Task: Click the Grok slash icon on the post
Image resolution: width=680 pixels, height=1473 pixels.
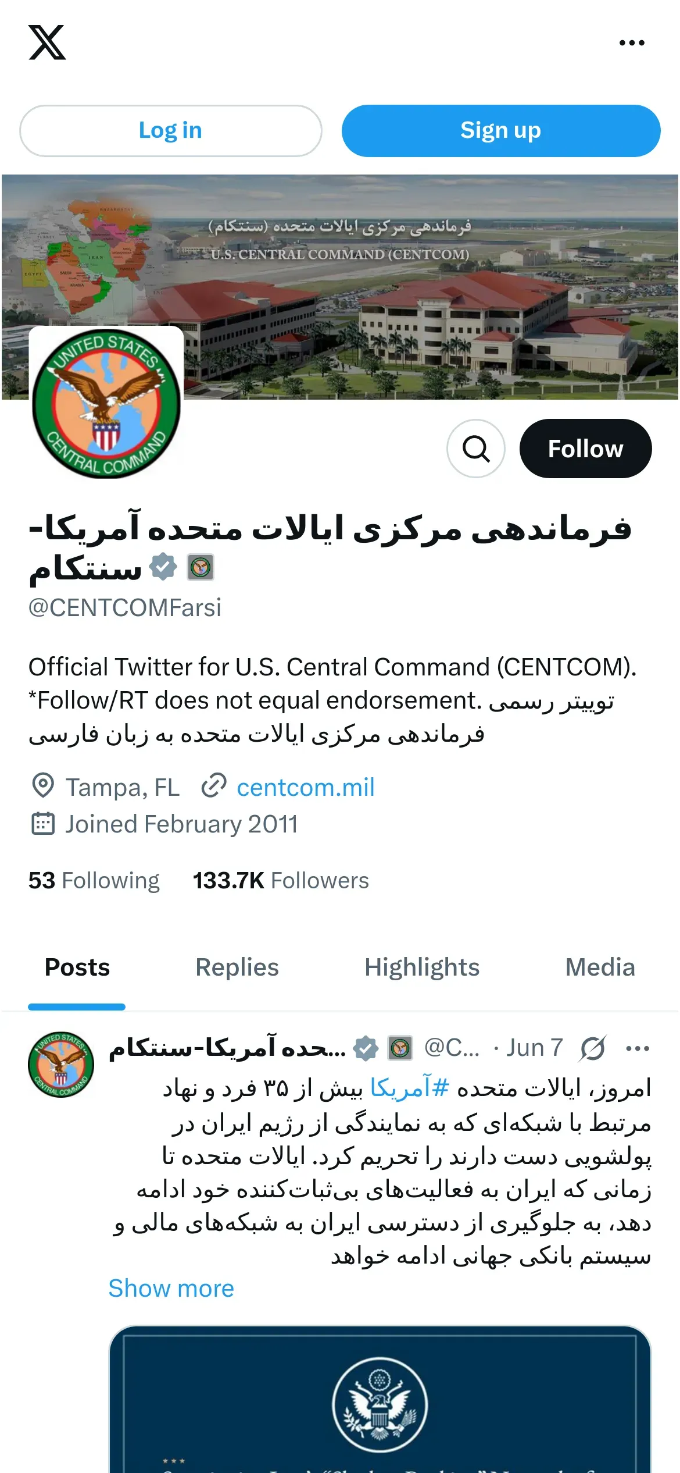Action: (593, 1048)
